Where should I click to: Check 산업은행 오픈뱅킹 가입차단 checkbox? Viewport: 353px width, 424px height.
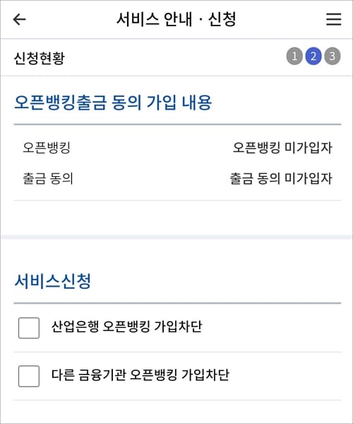click(29, 328)
